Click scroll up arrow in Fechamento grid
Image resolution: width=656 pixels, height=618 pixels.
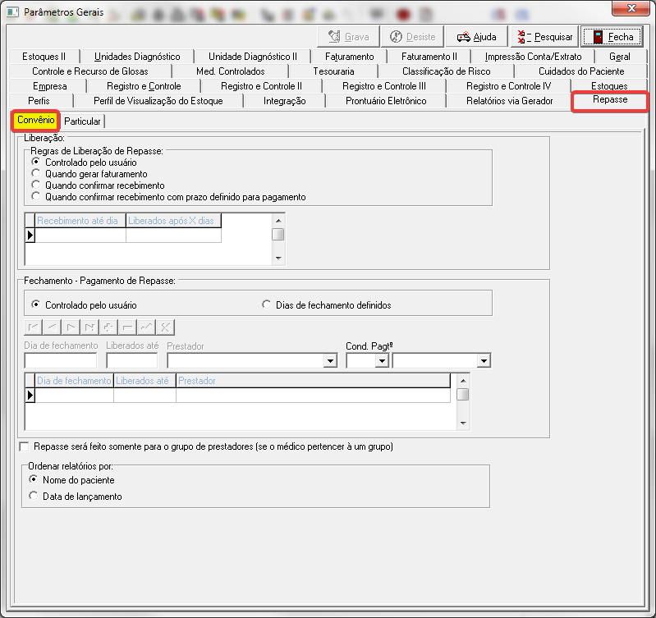coord(463,381)
